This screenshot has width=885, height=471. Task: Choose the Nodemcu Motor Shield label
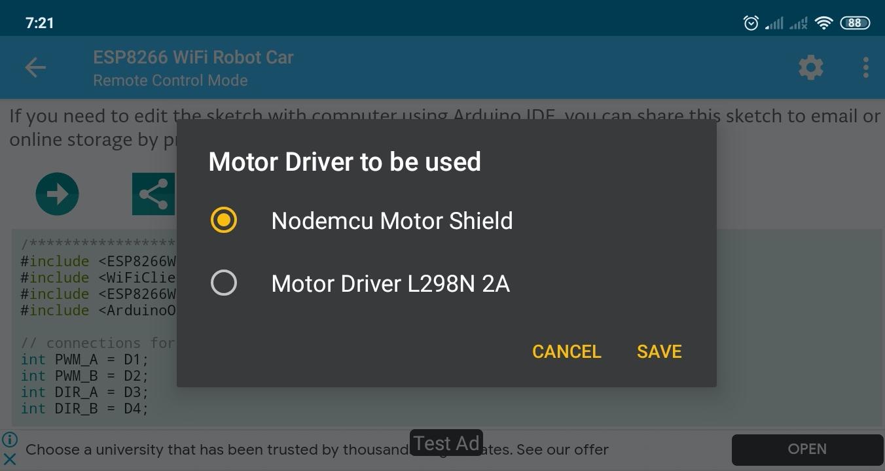point(392,220)
